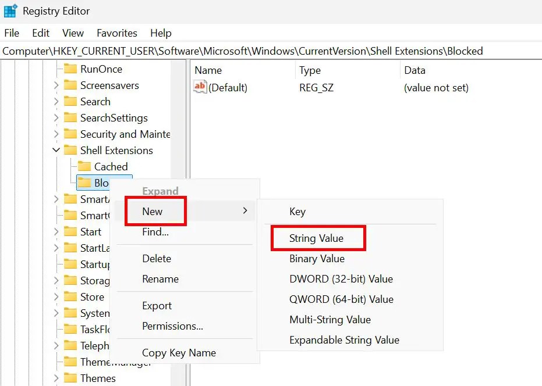Expand the Storage tree node
The image size is (542, 386).
pos(56,281)
